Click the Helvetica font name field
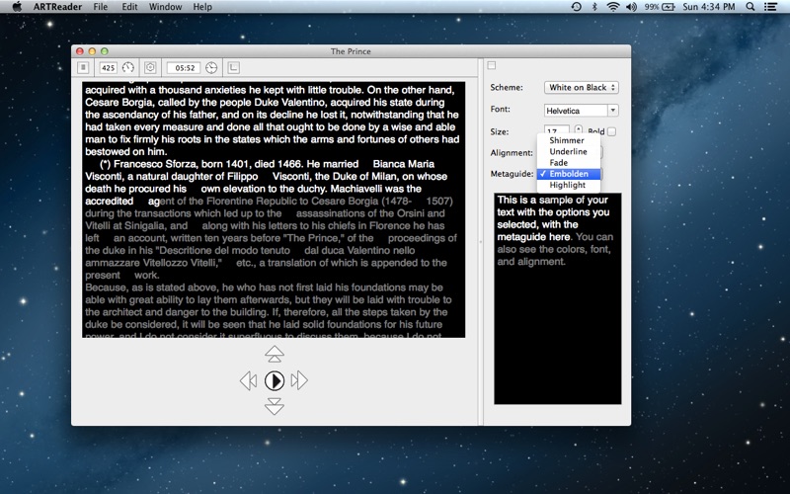This screenshot has height=494, width=790. coord(576,111)
